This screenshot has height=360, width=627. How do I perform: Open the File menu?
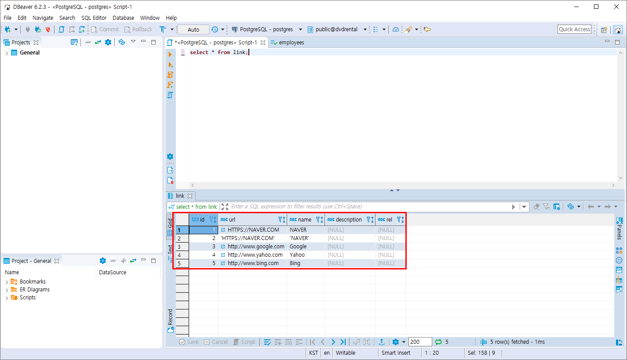point(7,18)
